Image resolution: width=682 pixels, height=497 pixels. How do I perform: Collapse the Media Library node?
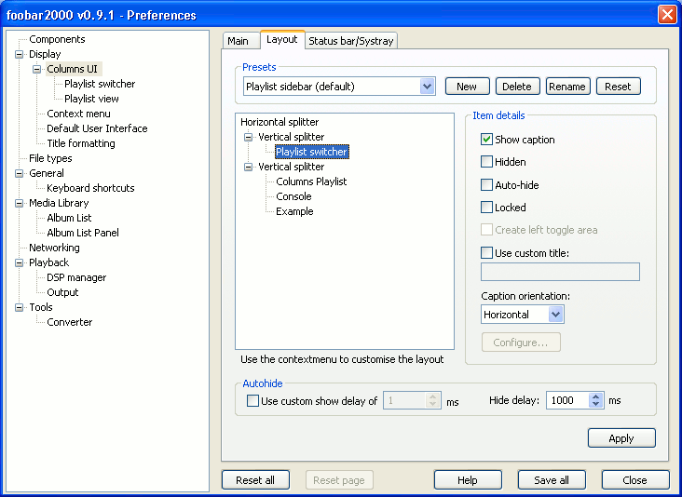pos(20,203)
